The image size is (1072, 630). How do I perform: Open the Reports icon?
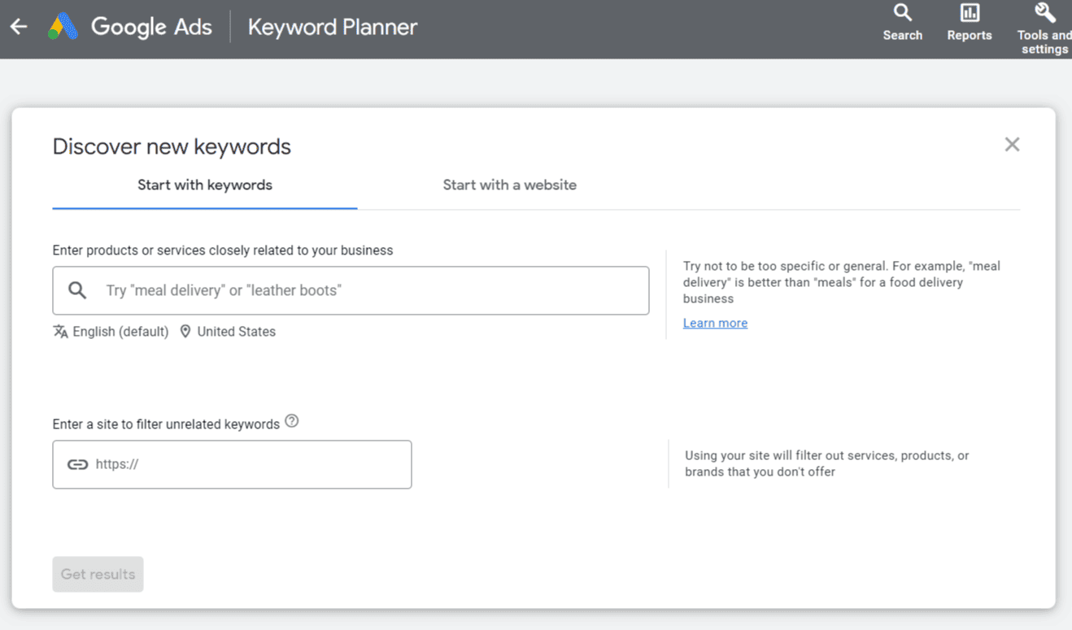[x=969, y=20]
